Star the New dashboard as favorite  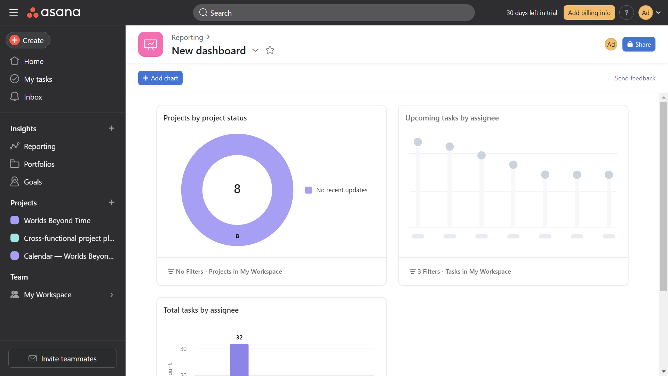point(270,50)
